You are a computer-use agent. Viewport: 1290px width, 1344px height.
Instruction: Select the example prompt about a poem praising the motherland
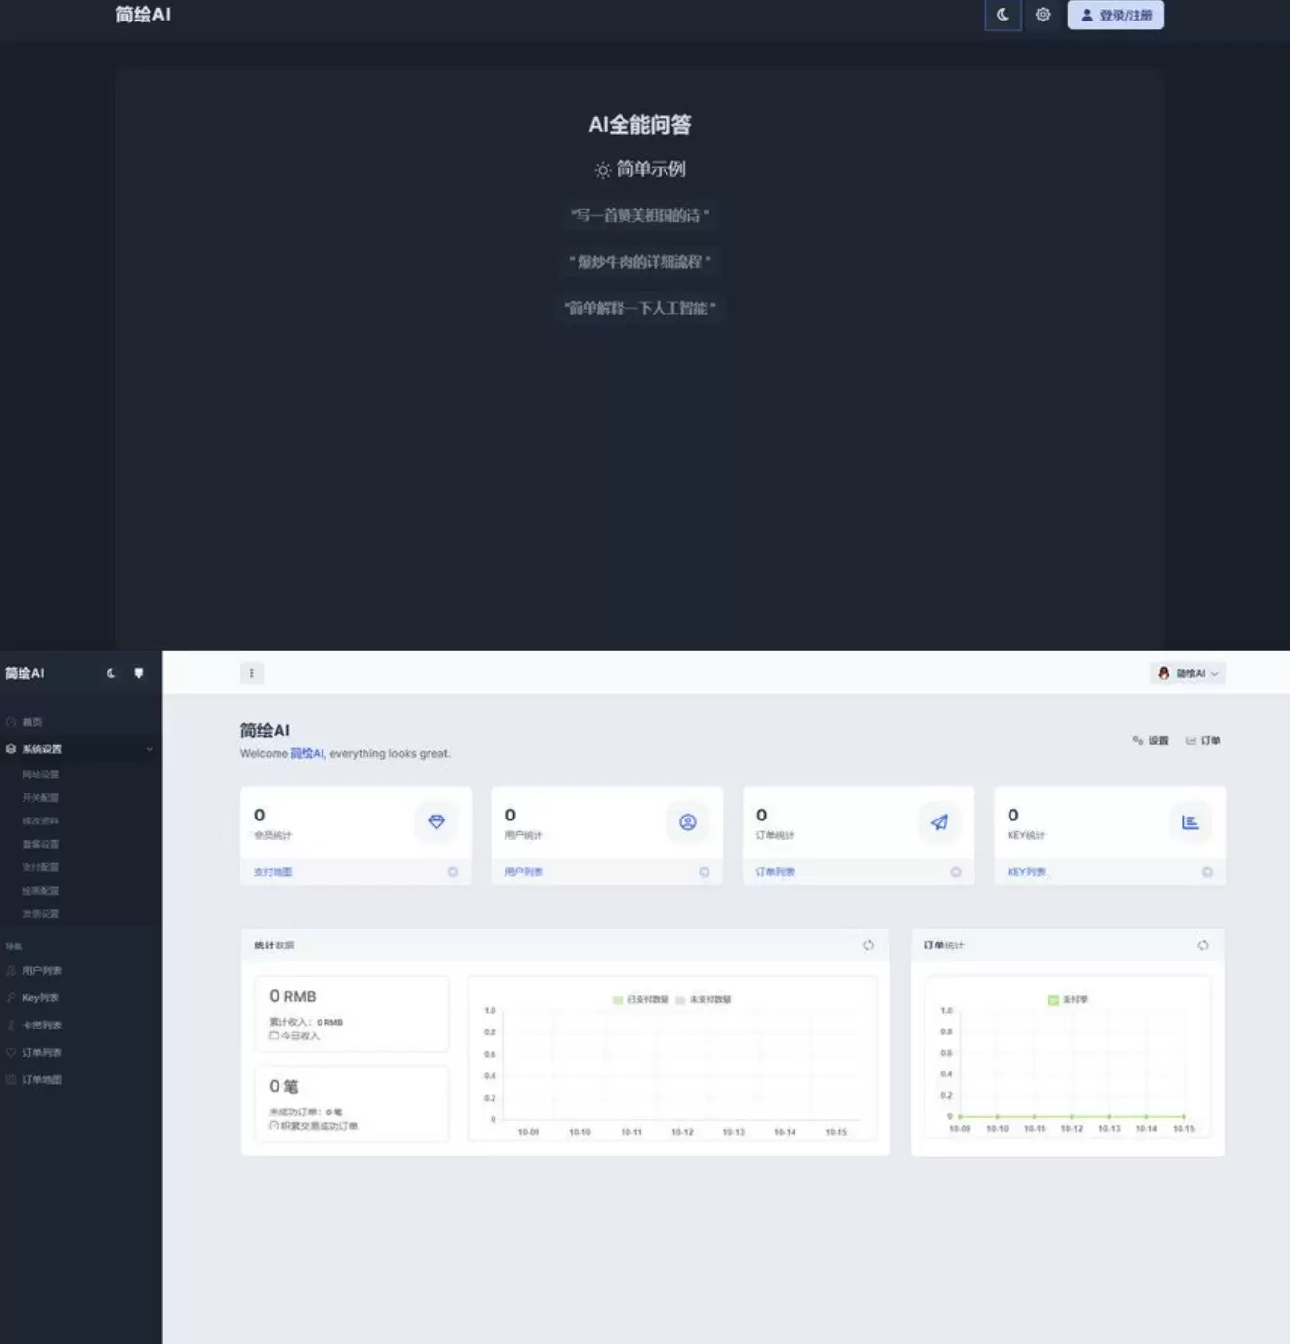click(640, 215)
